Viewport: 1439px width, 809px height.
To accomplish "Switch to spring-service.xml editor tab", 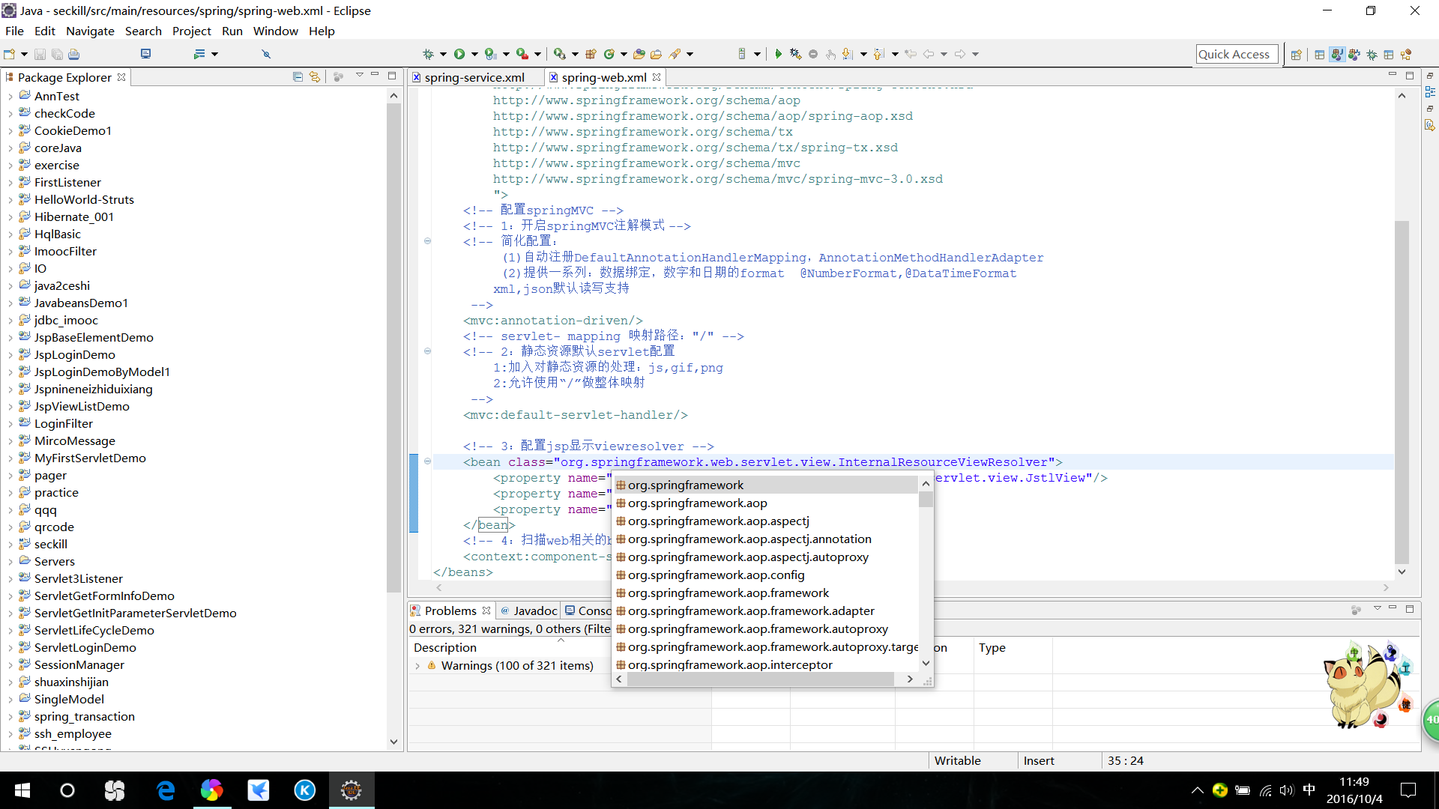I will point(474,77).
